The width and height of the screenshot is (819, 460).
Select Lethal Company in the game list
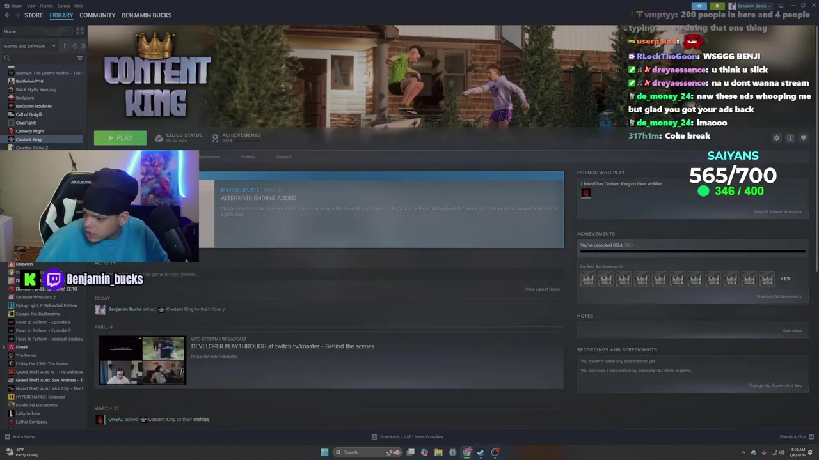tap(31, 422)
